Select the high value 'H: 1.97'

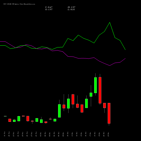coord(71,7)
